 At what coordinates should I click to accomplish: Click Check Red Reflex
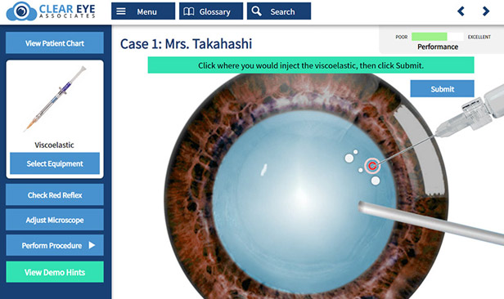[55, 194]
